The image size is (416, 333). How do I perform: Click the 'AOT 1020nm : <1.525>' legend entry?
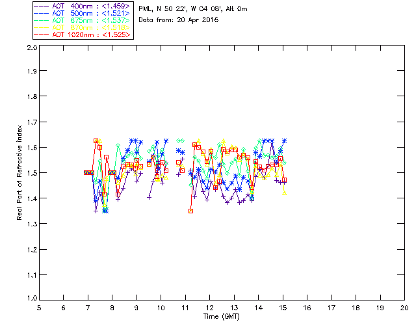click(83, 34)
